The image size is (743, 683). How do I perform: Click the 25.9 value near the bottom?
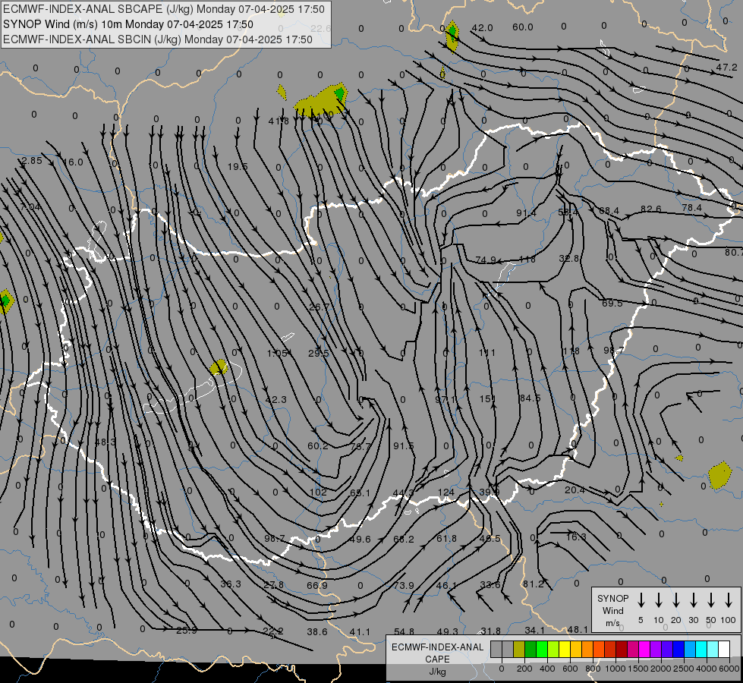tap(187, 631)
